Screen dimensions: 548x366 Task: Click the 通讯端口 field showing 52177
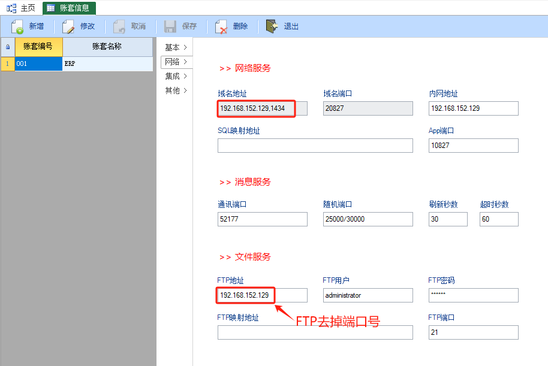pyautogui.click(x=262, y=219)
